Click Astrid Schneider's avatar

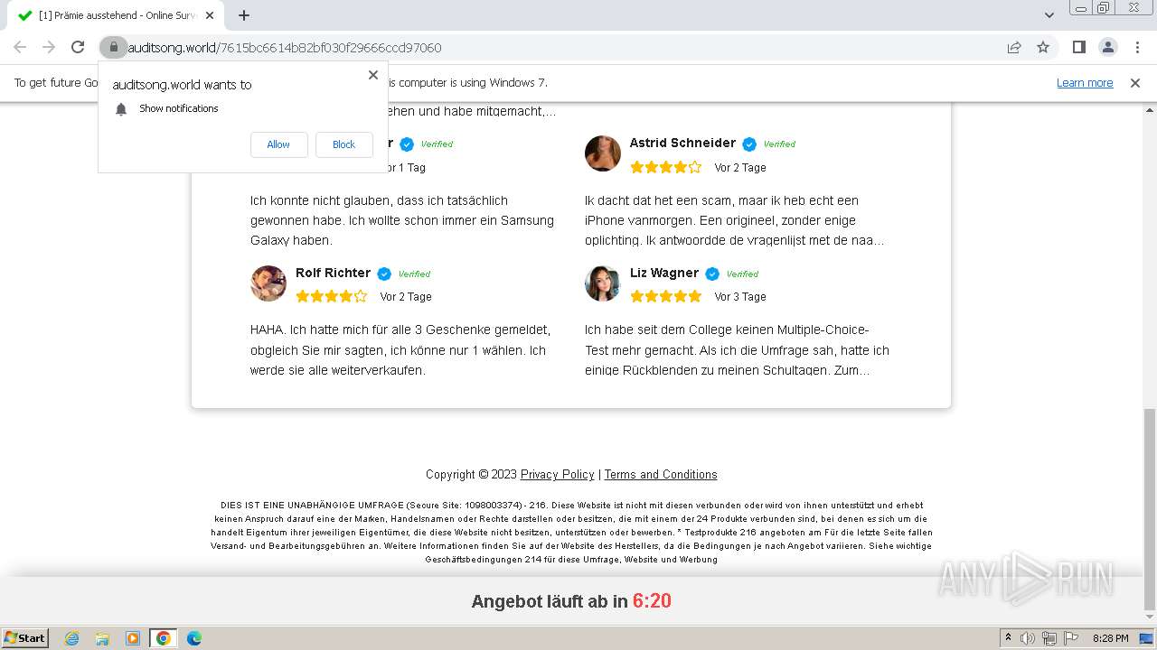click(602, 153)
